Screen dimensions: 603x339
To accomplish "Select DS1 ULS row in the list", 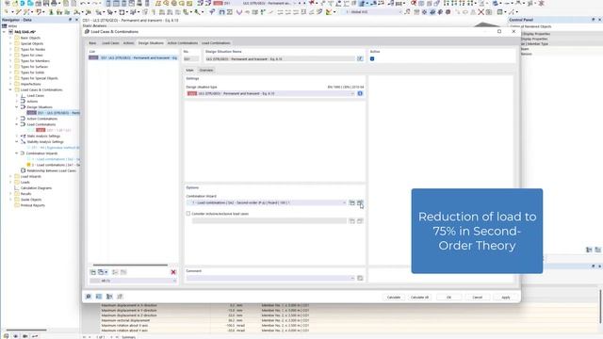I will [133, 57].
